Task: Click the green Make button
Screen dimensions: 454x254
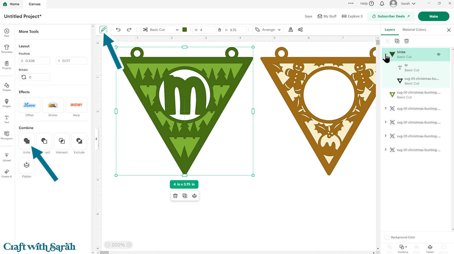Action: coord(433,16)
